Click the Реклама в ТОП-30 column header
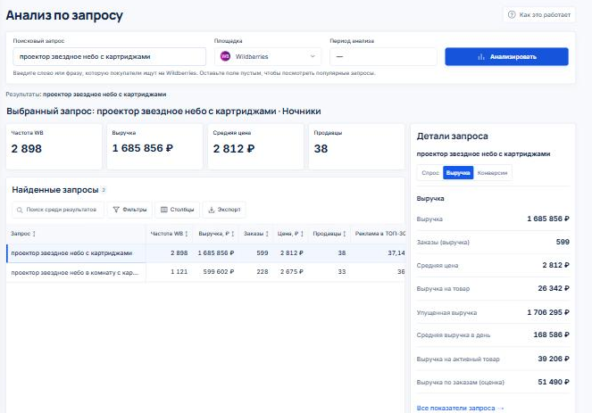This screenshot has height=413, width=592. (379, 234)
